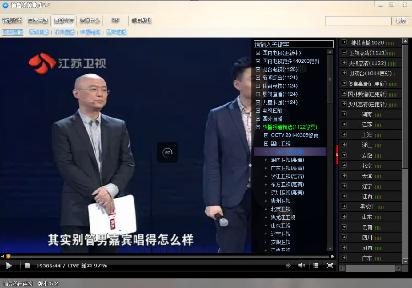
Task: Stop the live stream playback
Action: 27,266
